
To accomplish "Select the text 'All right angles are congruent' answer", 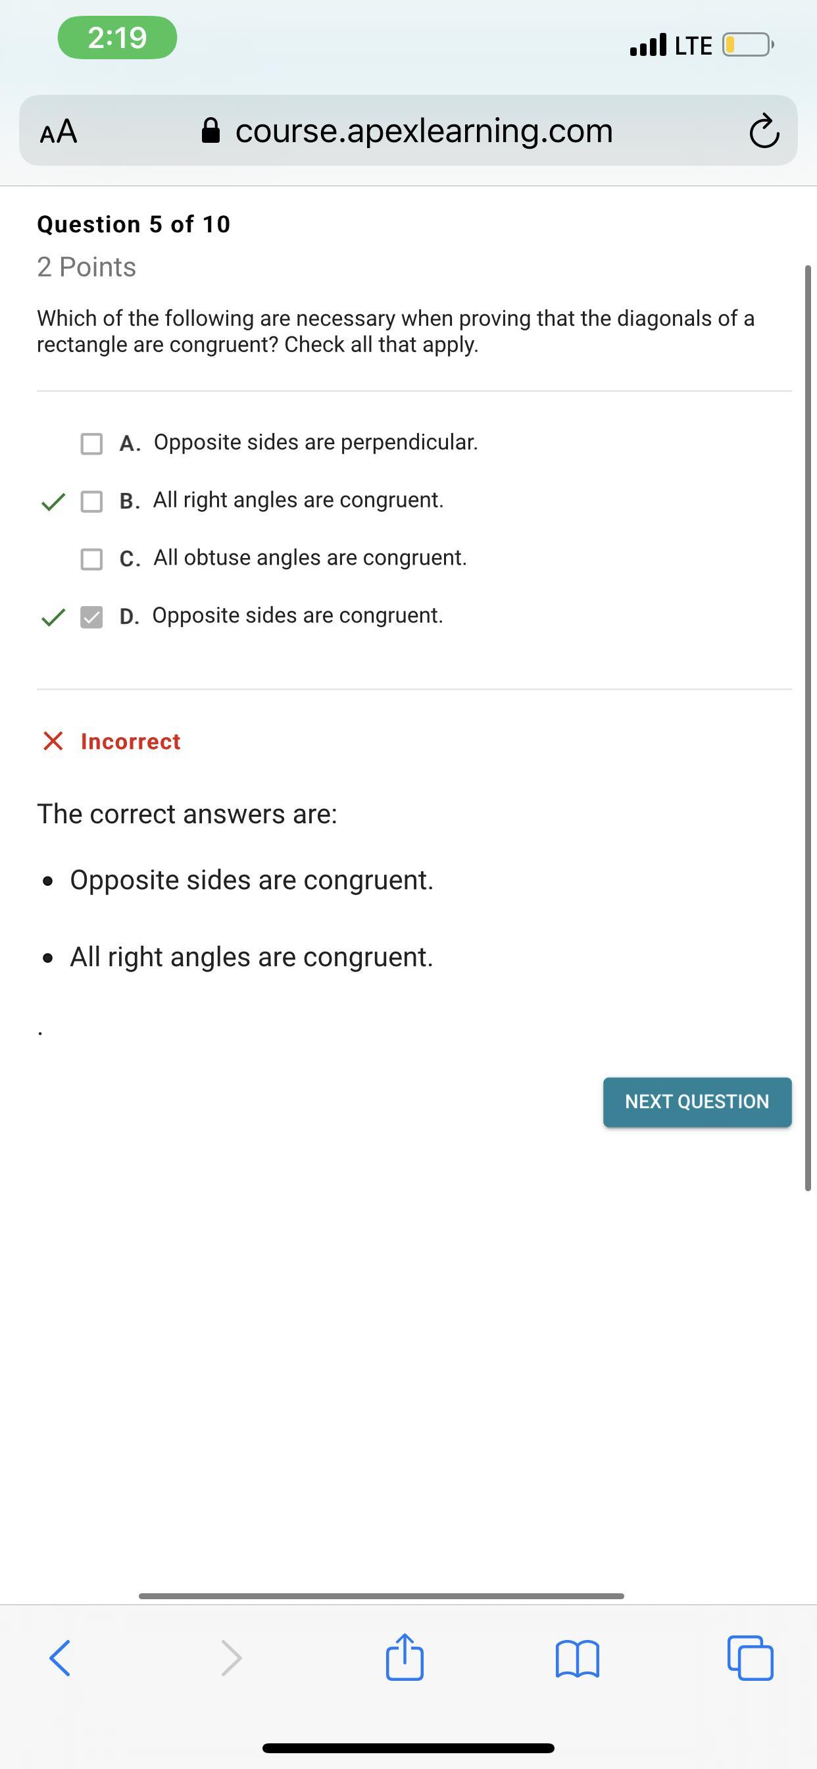I will 251,957.
